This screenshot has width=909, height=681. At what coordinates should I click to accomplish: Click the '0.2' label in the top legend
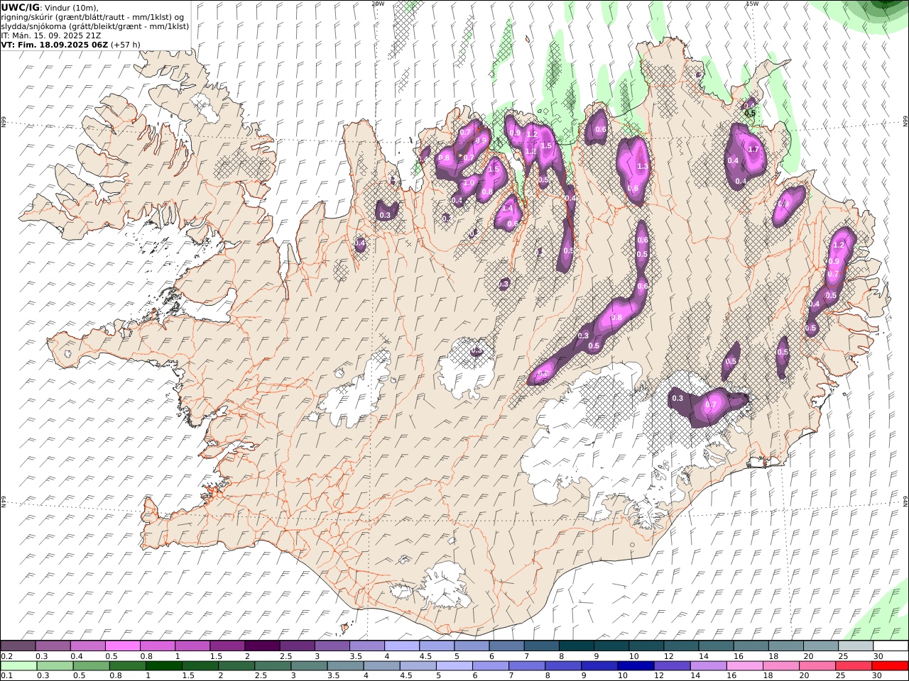coord(6,656)
